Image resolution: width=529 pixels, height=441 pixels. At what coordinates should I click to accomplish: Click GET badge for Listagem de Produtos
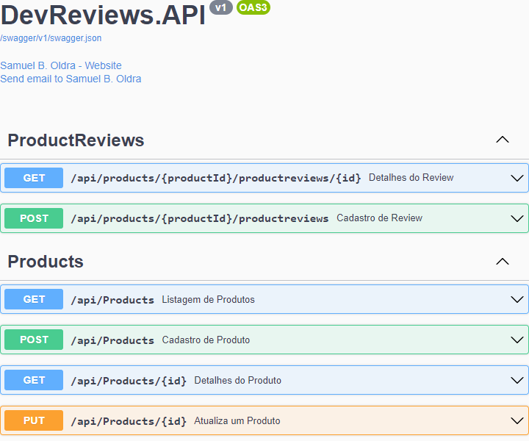tap(34, 299)
